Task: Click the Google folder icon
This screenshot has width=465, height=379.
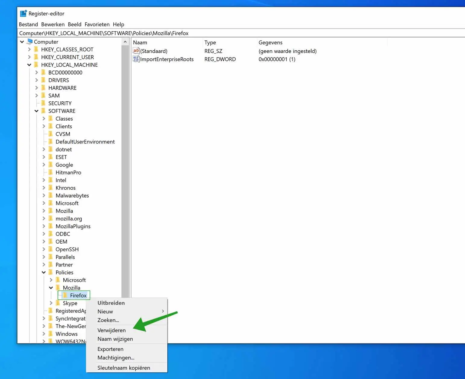Action: (51, 165)
